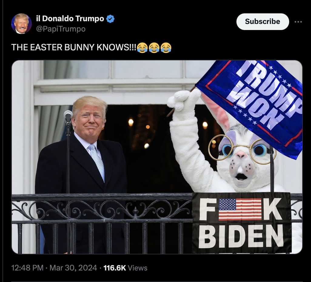Click the second laughing-crying emoji
Viewport: 311px width, 282px height.
click(x=154, y=48)
